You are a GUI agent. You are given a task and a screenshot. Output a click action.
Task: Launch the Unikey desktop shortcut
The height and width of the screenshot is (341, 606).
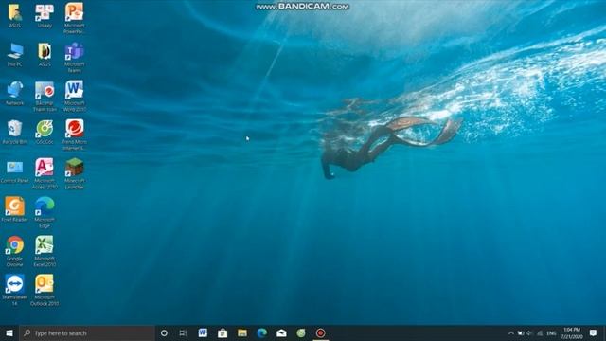click(x=45, y=15)
